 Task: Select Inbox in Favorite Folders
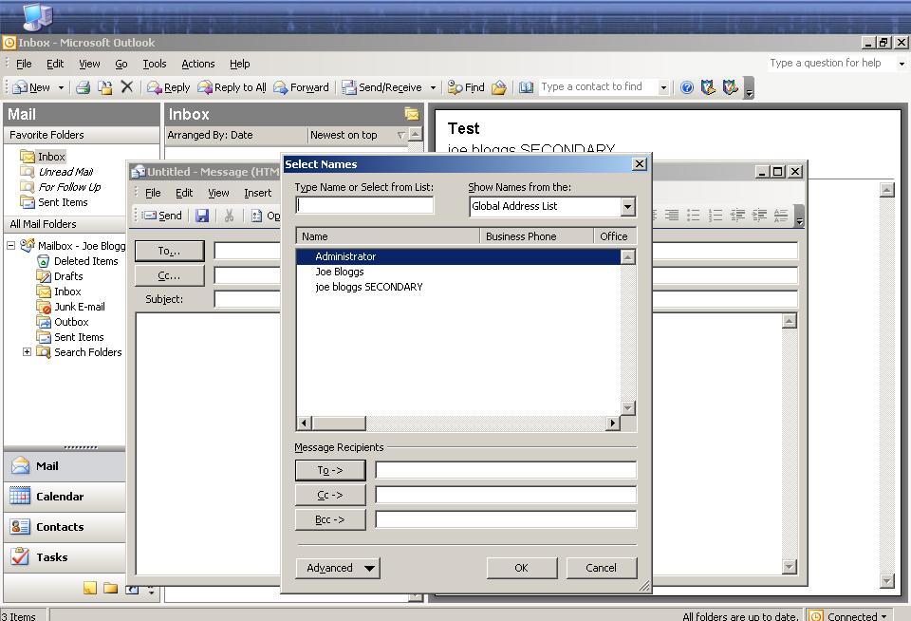click(x=51, y=157)
